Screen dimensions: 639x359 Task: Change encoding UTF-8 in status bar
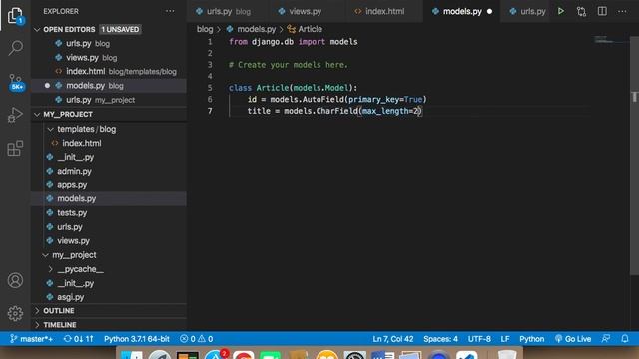pos(479,339)
